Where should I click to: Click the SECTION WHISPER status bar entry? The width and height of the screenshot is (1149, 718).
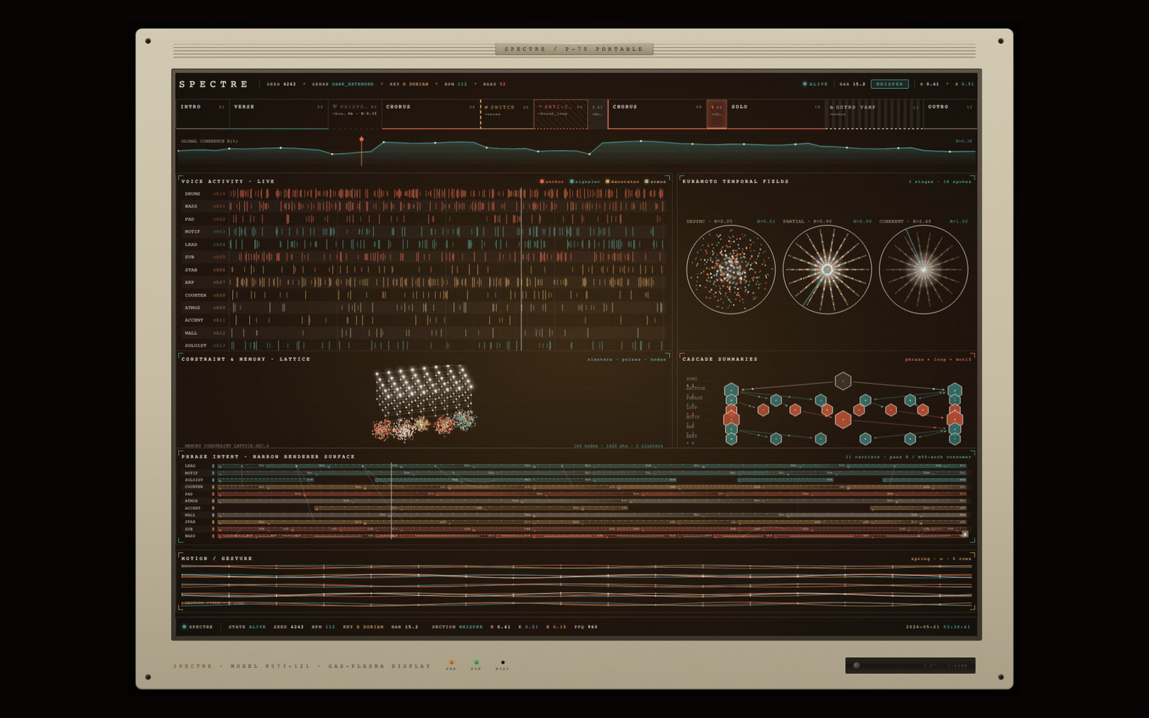click(457, 627)
